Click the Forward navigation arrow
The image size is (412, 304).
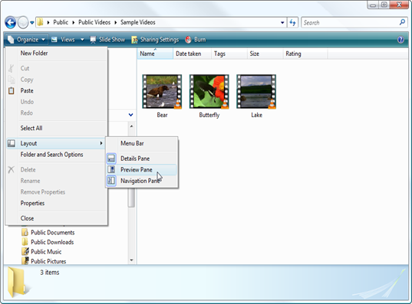23,22
